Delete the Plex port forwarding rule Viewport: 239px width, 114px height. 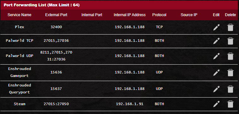tap(230, 28)
